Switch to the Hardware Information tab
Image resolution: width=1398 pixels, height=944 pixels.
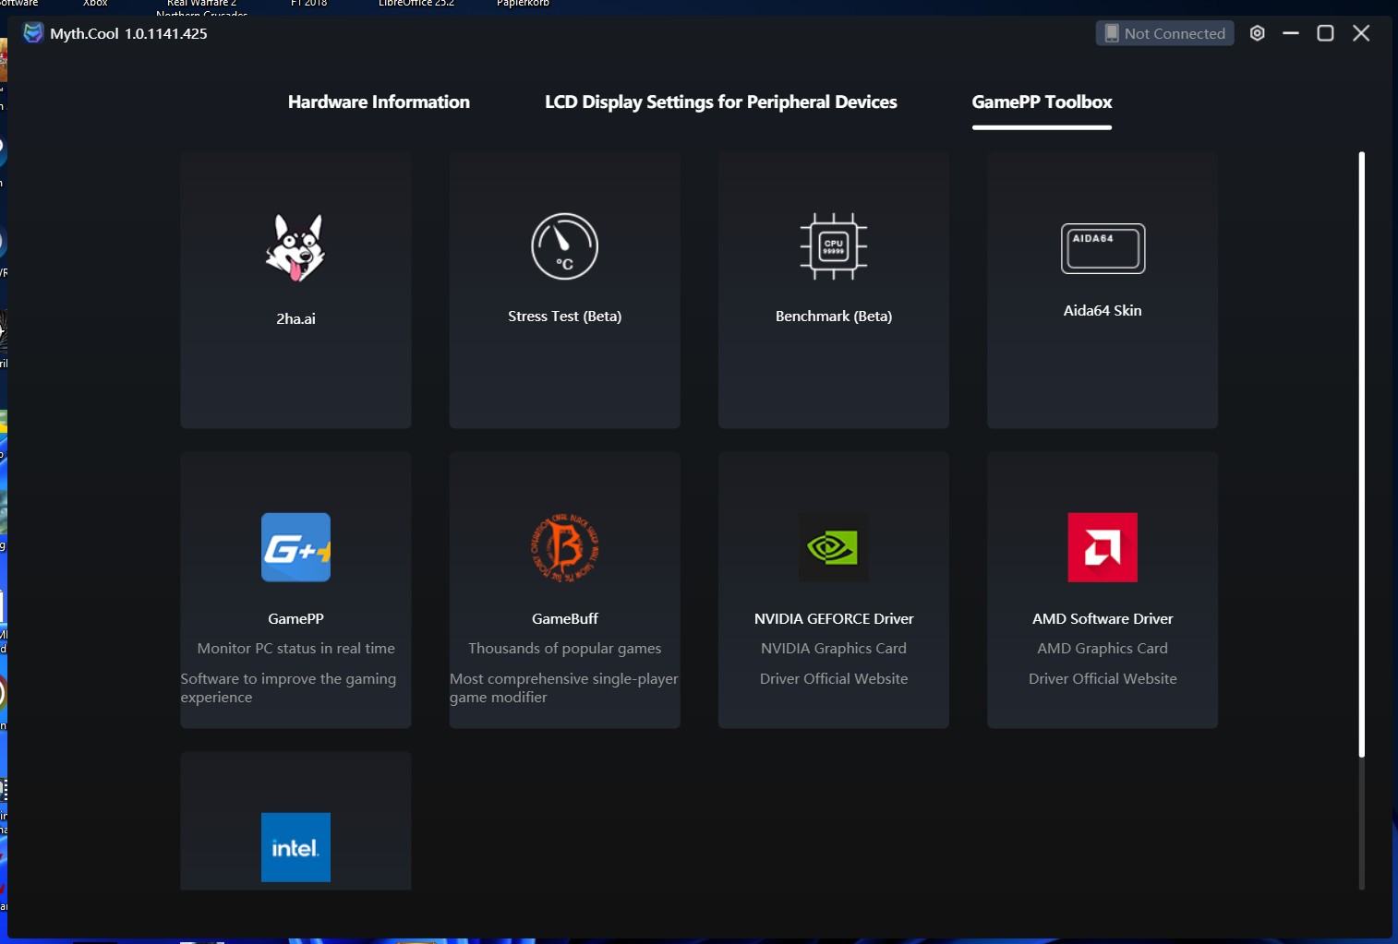point(379,102)
